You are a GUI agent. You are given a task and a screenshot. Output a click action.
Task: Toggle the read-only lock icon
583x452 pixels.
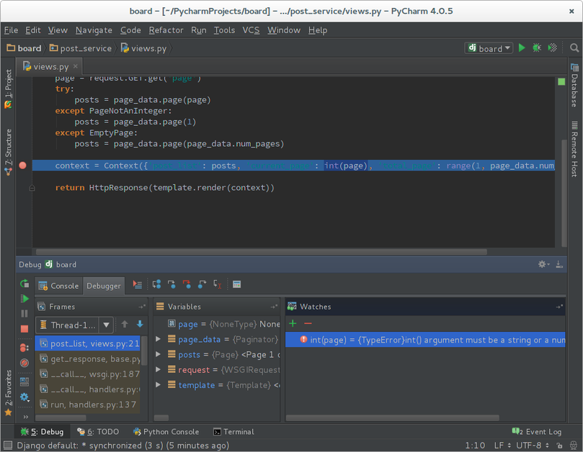pyautogui.click(x=559, y=446)
